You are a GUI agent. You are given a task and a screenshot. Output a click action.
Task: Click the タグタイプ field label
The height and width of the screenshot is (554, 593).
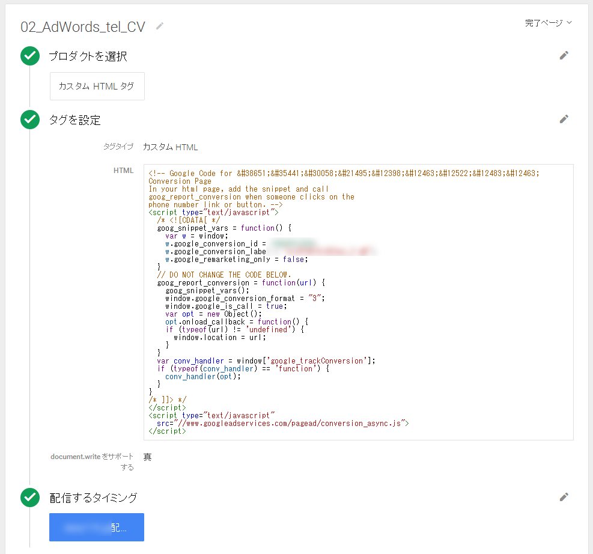(118, 147)
